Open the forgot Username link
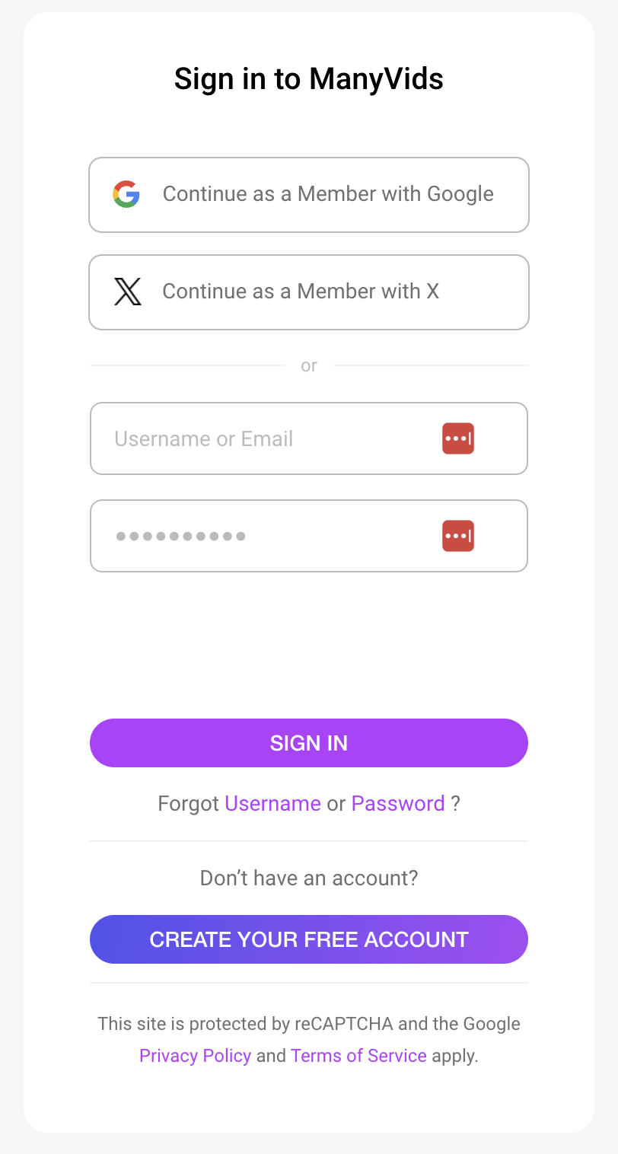The height and width of the screenshot is (1154, 618). pos(272,804)
